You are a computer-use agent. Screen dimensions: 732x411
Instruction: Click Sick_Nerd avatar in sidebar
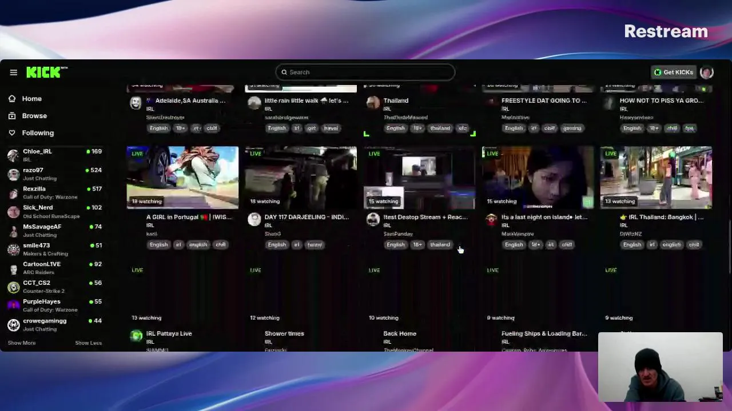tap(13, 212)
